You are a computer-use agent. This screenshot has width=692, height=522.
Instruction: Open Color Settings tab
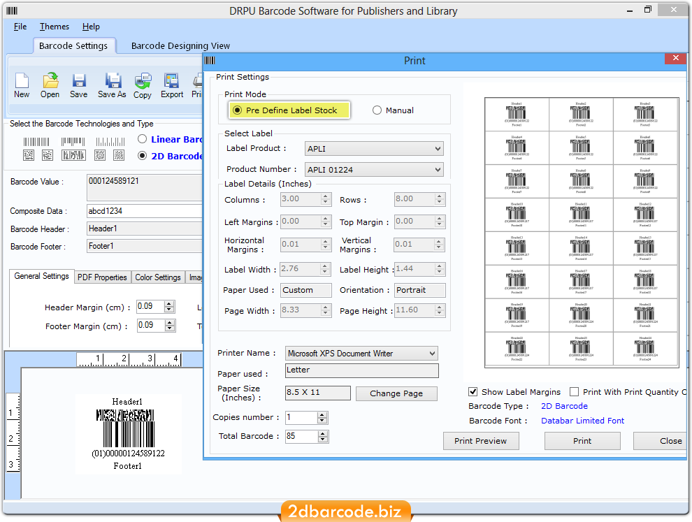[158, 277]
